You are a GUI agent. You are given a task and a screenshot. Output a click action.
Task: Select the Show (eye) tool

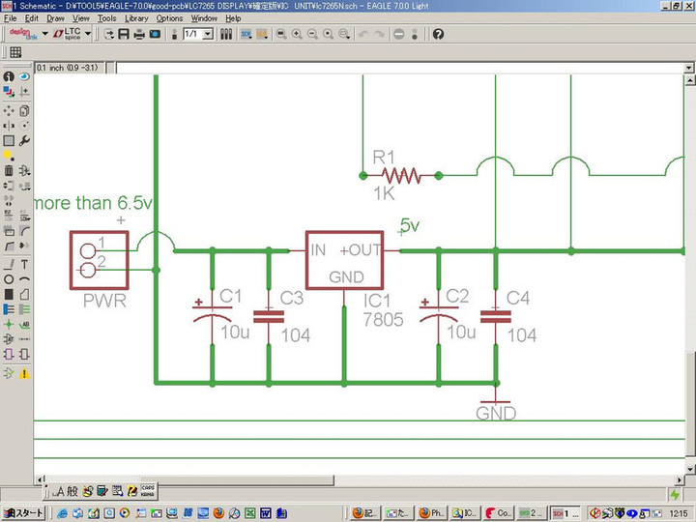tap(25, 76)
